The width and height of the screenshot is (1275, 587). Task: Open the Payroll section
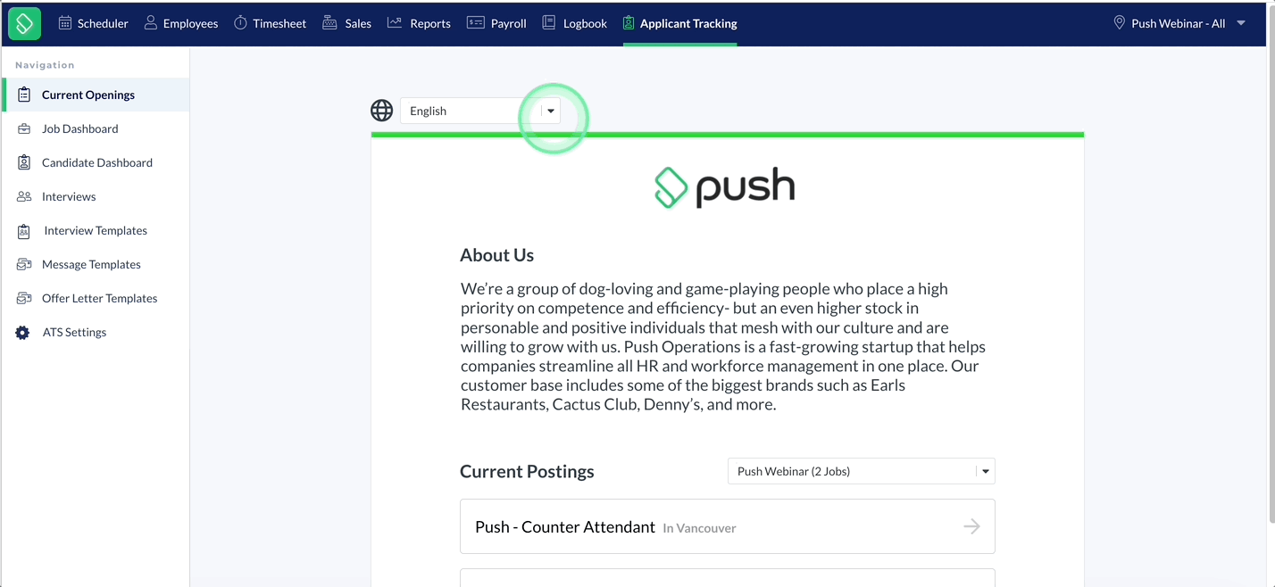[x=497, y=23]
